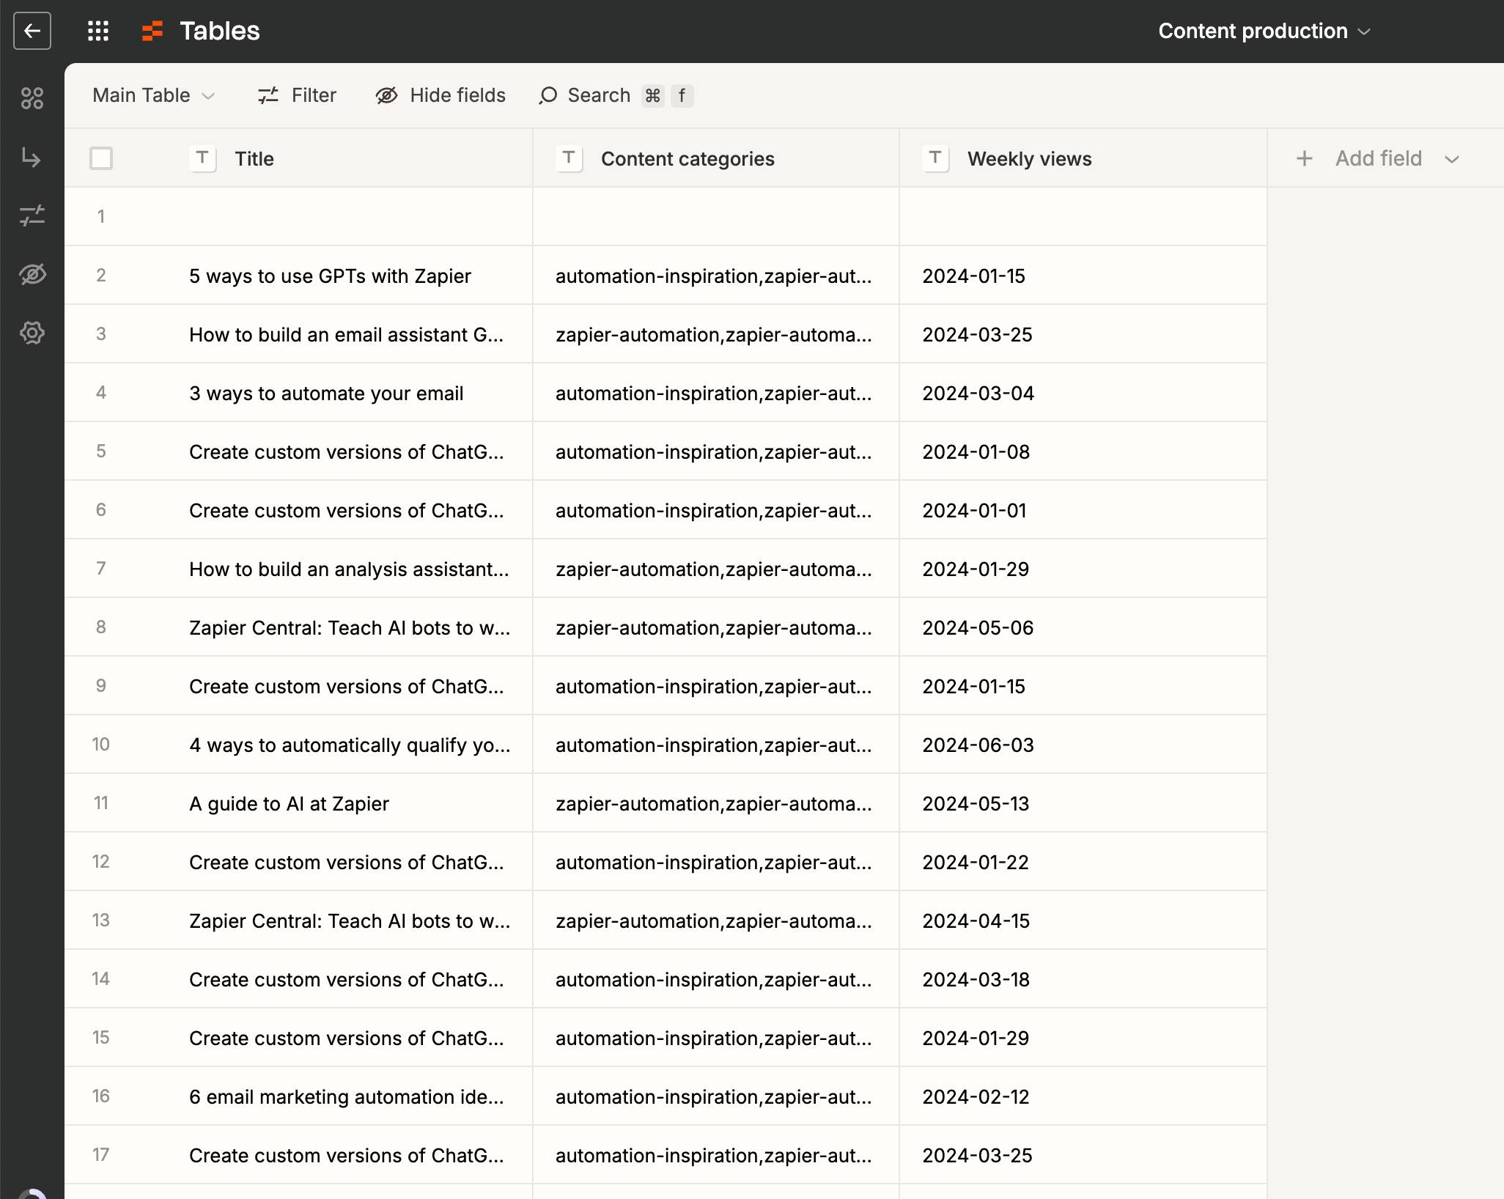The width and height of the screenshot is (1504, 1199).
Task: Click the orange Zapier Tables logo
Action: coord(152,31)
